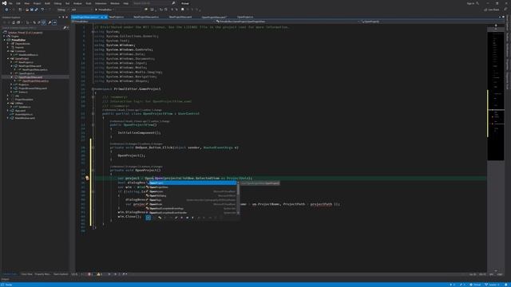Open the Debug menu

[57, 3]
